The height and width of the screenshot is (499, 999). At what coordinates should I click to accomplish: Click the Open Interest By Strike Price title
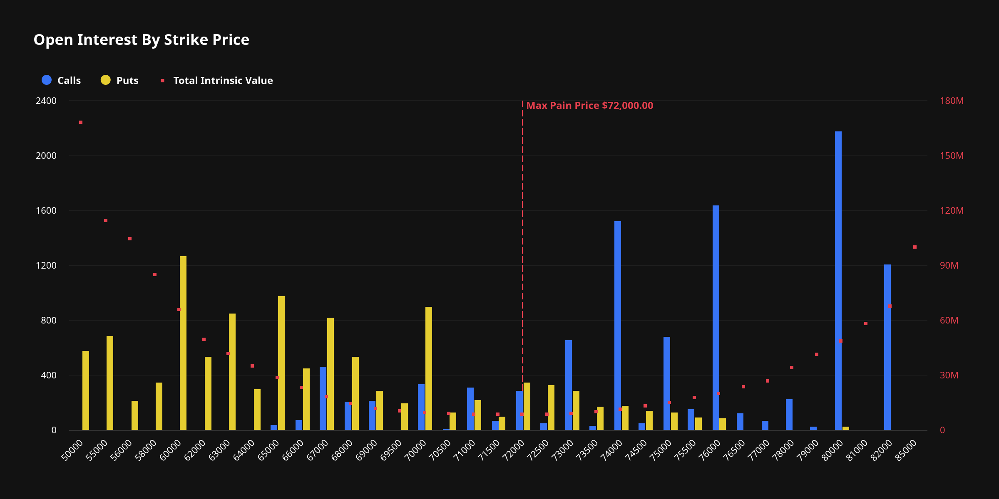142,40
